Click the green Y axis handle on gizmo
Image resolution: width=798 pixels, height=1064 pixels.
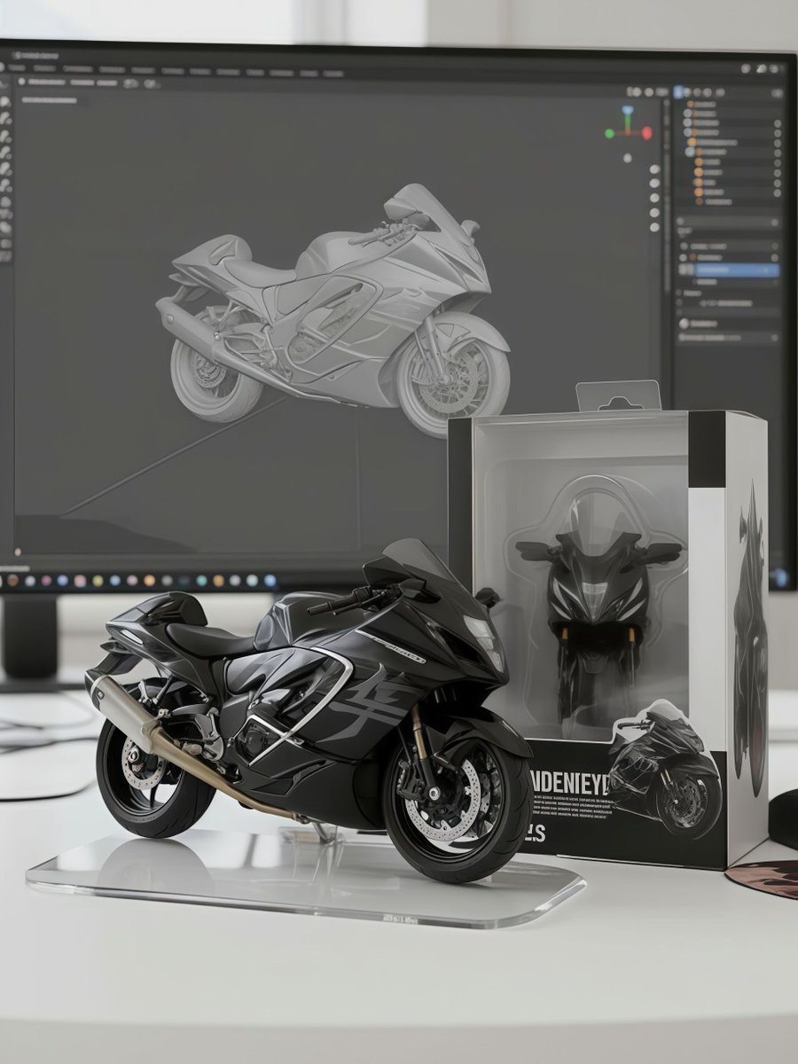pyautogui.click(x=610, y=134)
